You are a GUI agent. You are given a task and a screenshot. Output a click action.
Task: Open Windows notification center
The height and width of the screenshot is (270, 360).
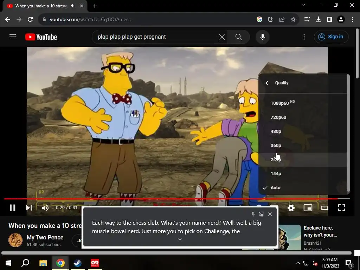tap(349, 263)
